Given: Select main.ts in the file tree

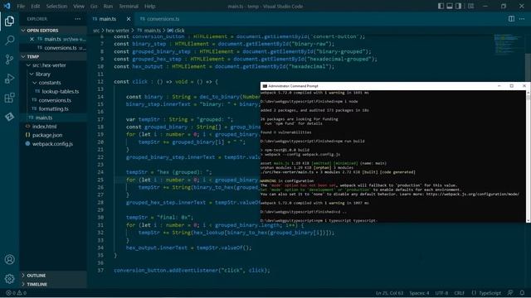Looking at the screenshot, I should 53,118.
